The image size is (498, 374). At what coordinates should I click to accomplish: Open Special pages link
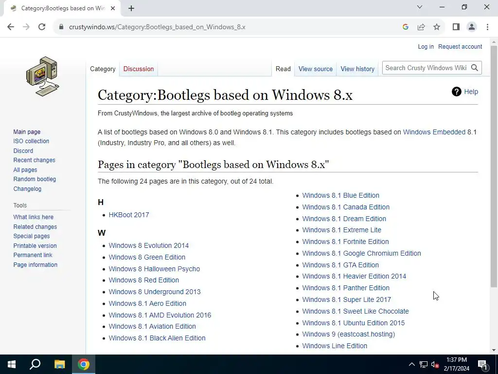point(32,236)
